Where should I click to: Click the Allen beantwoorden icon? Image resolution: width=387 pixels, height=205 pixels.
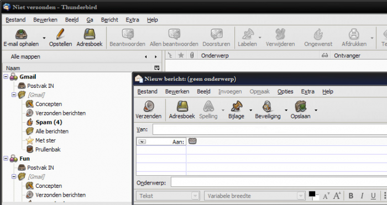tap(174, 34)
